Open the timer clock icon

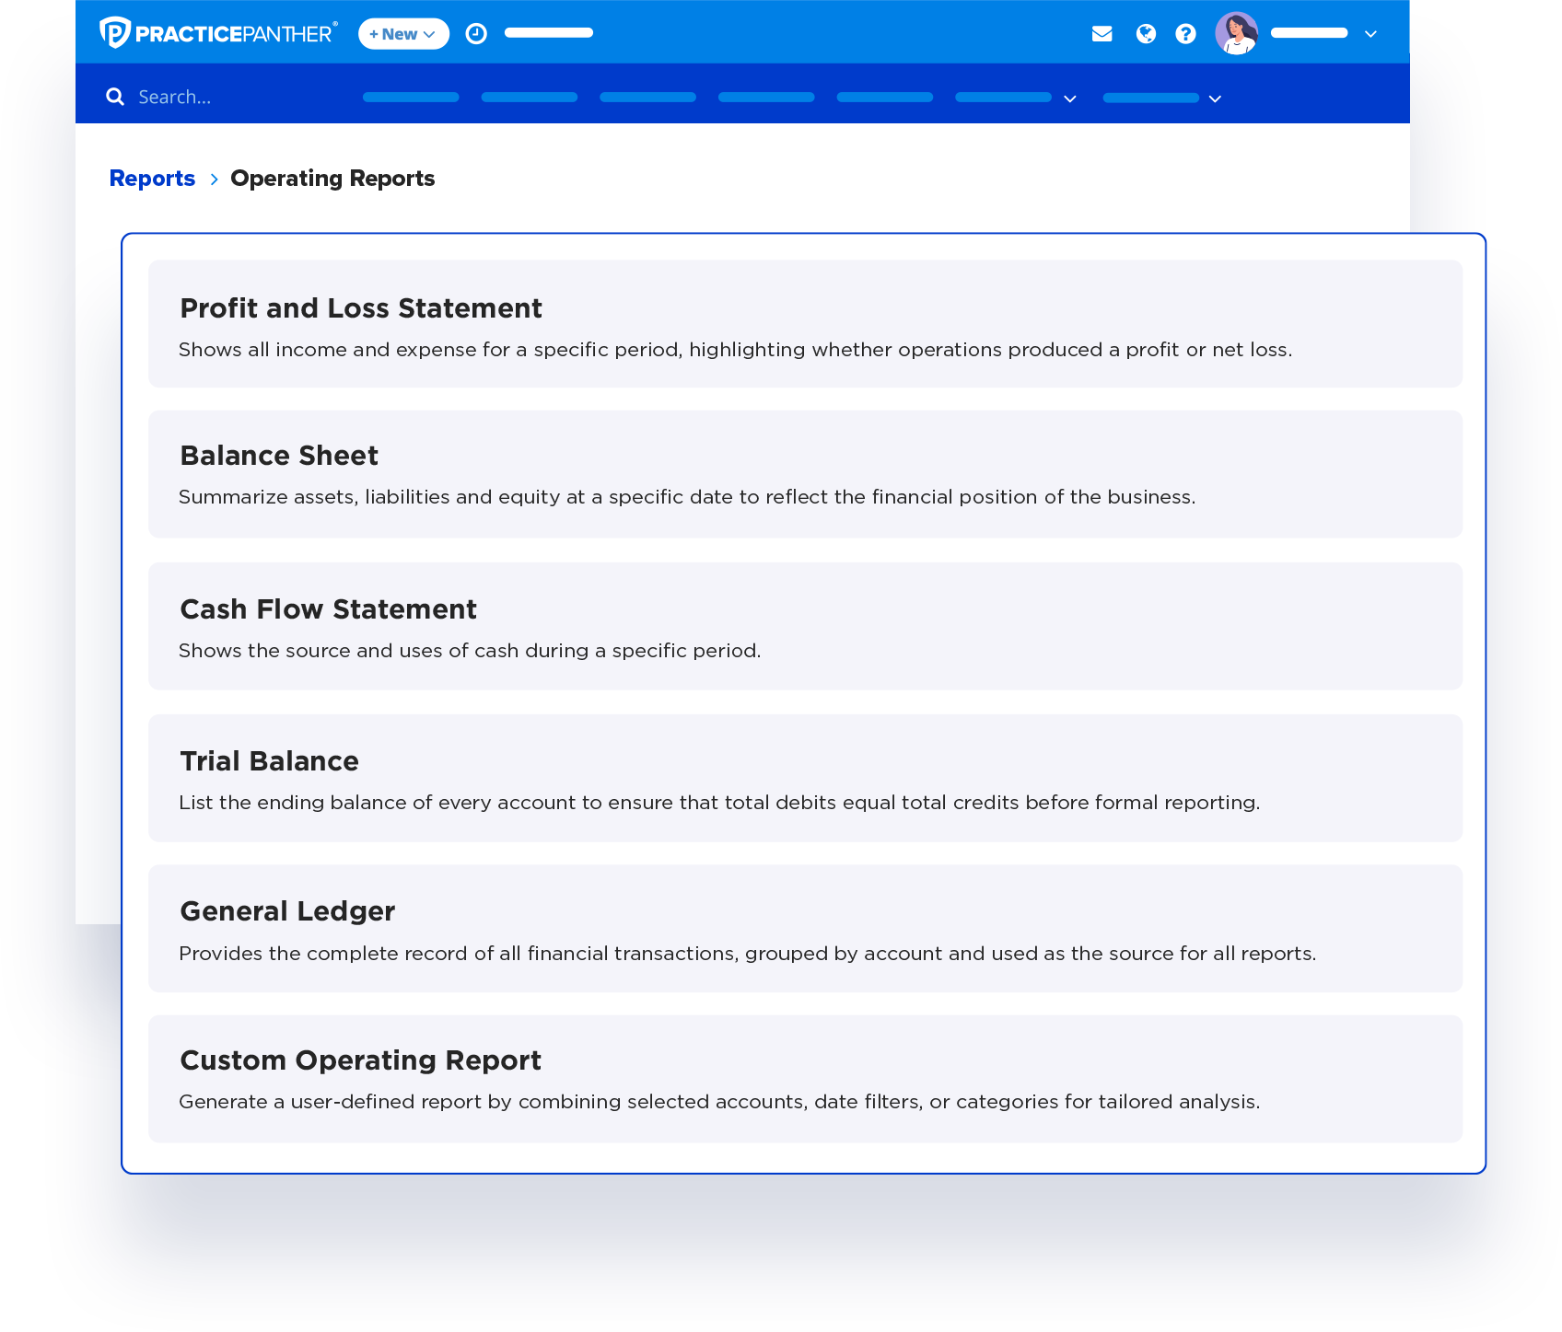click(x=476, y=34)
